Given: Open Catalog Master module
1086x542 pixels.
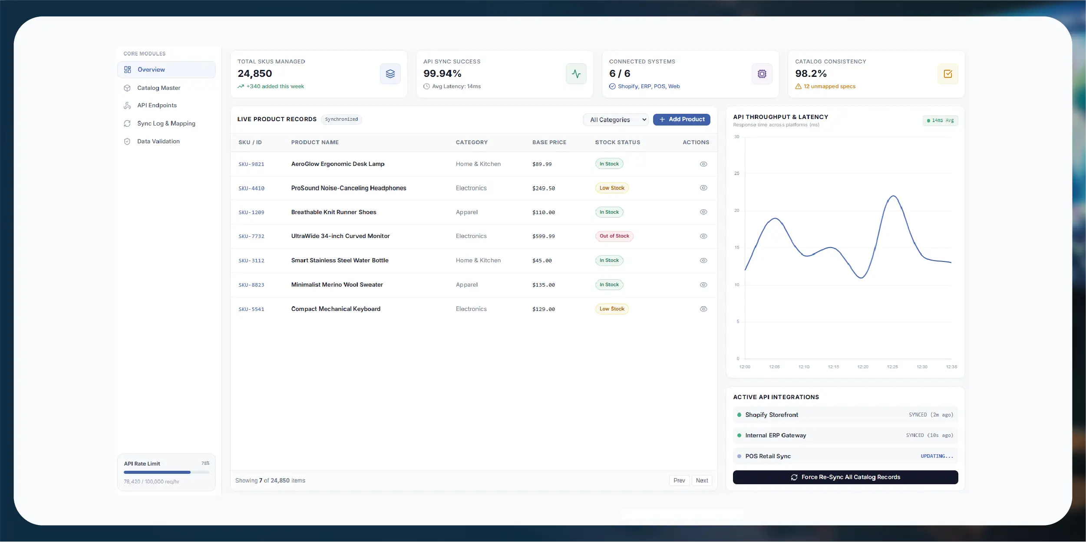Looking at the screenshot, I should point(166,88).
